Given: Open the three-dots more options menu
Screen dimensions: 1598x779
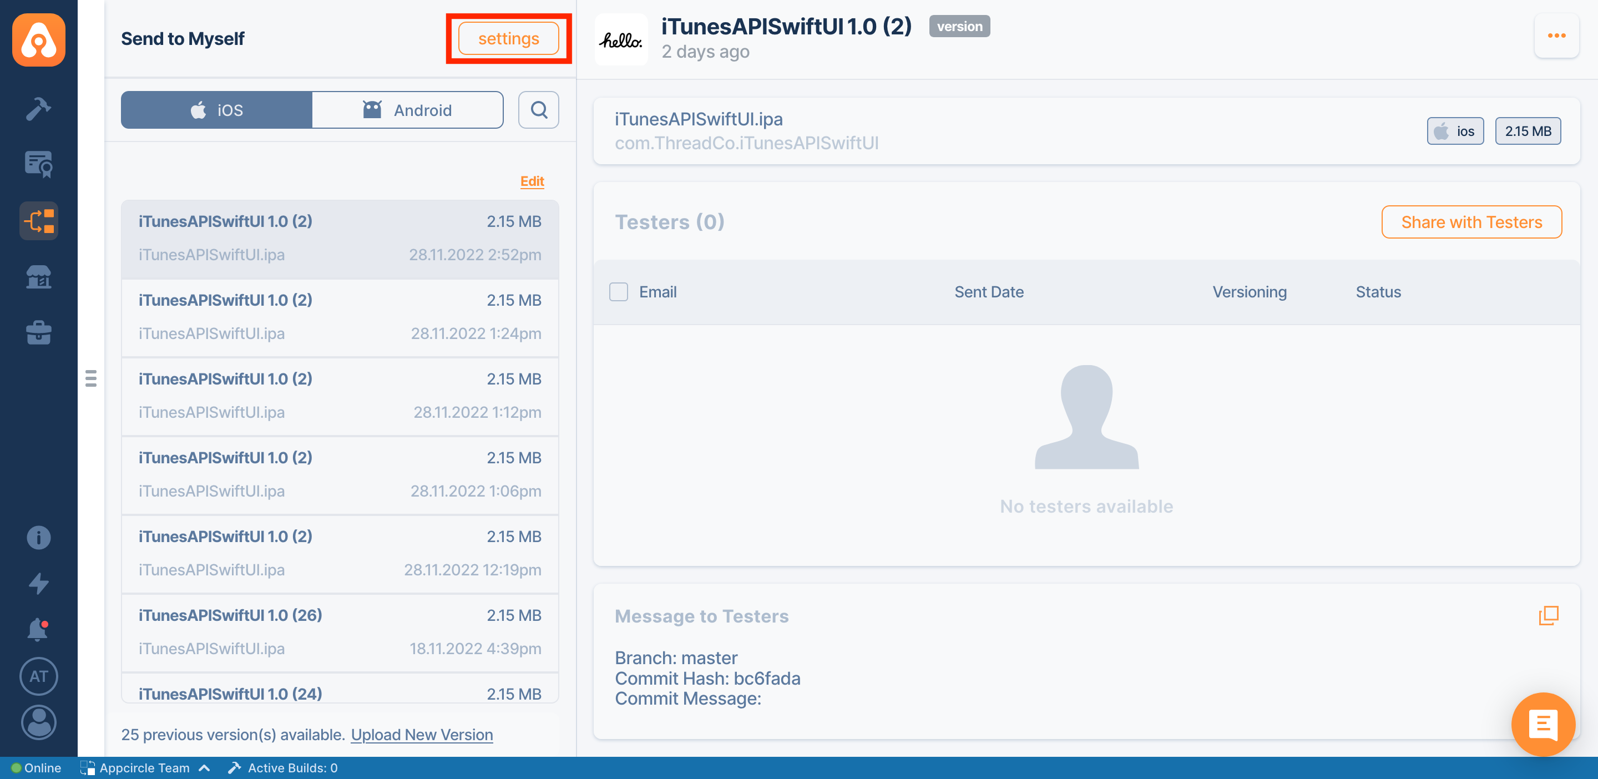Looking at the screenshot, I should 1556,36.
